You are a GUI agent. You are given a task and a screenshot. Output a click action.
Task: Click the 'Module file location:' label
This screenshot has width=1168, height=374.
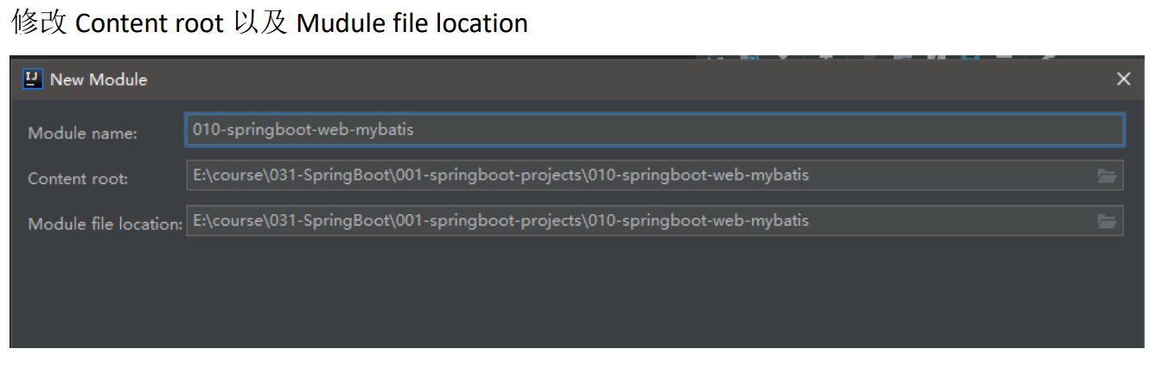105,224
